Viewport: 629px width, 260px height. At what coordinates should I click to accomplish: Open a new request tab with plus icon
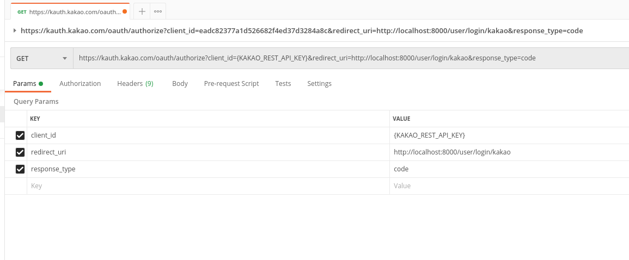tap(142, 11)
